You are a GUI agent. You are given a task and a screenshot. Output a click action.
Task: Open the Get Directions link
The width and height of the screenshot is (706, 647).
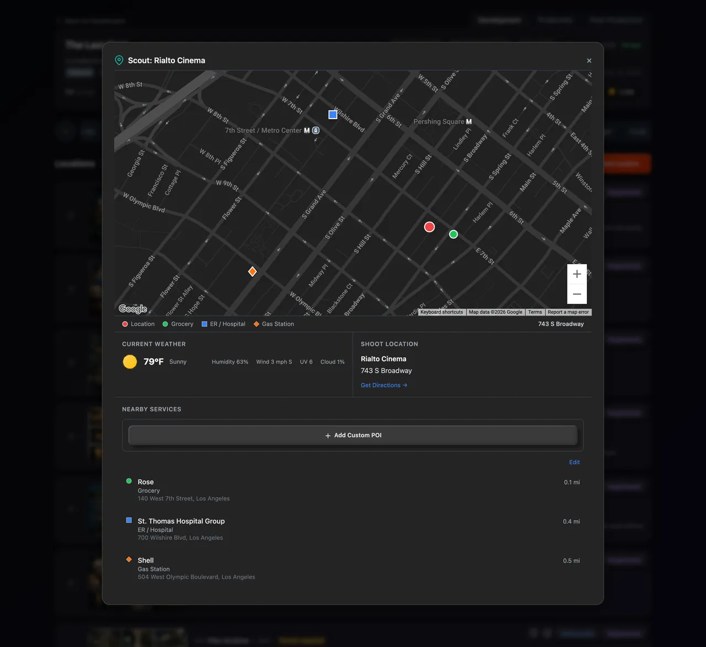click(x=384, y=386)
